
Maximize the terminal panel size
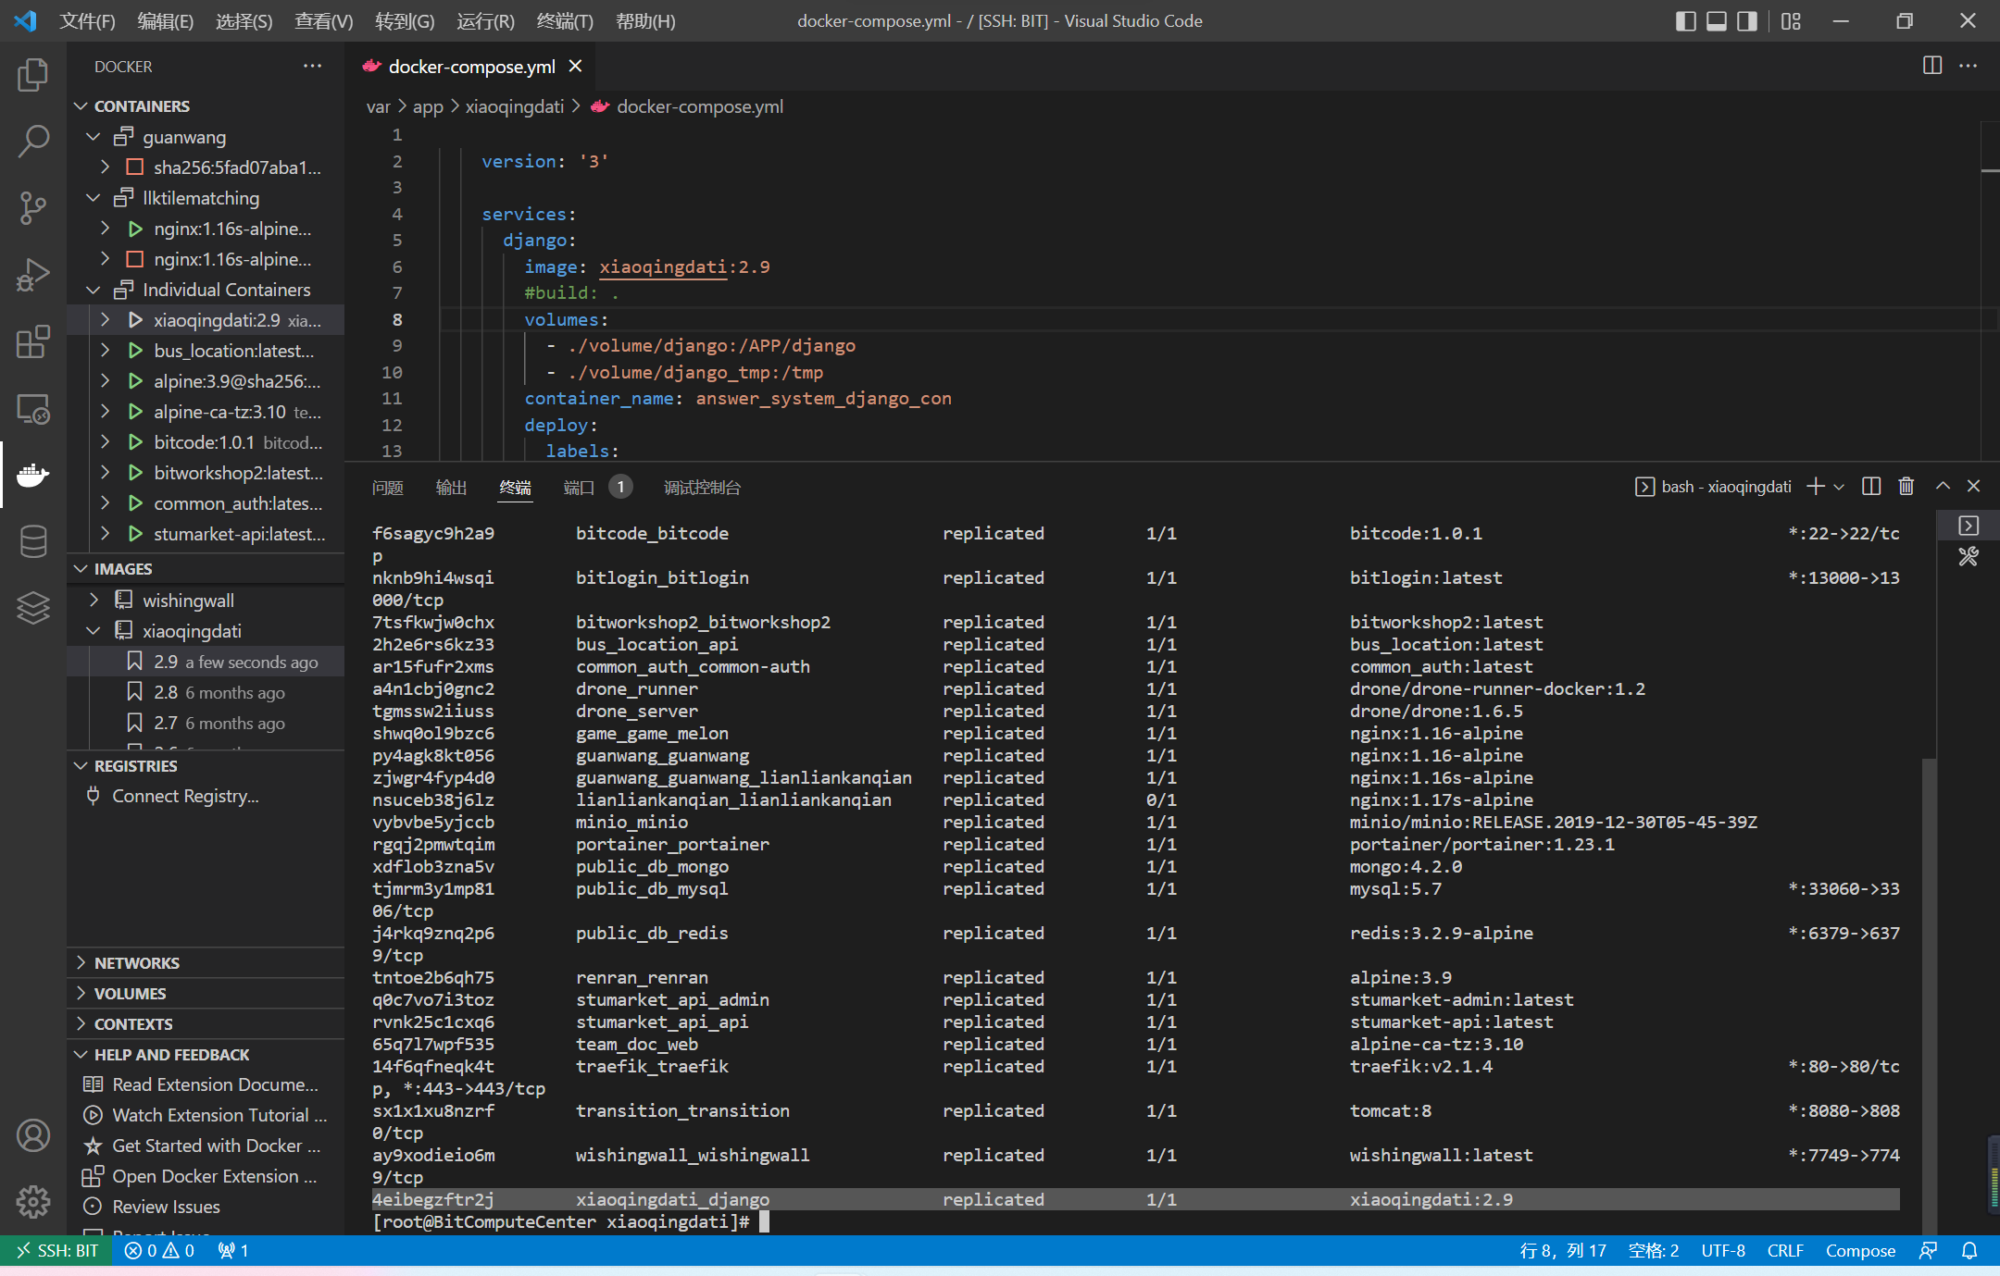(1943, 487)
